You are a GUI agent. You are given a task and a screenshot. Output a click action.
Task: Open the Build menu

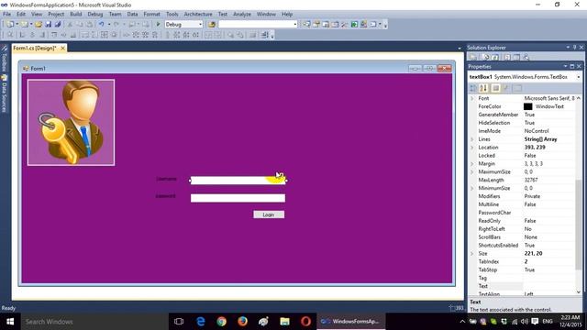click(75, 15)
